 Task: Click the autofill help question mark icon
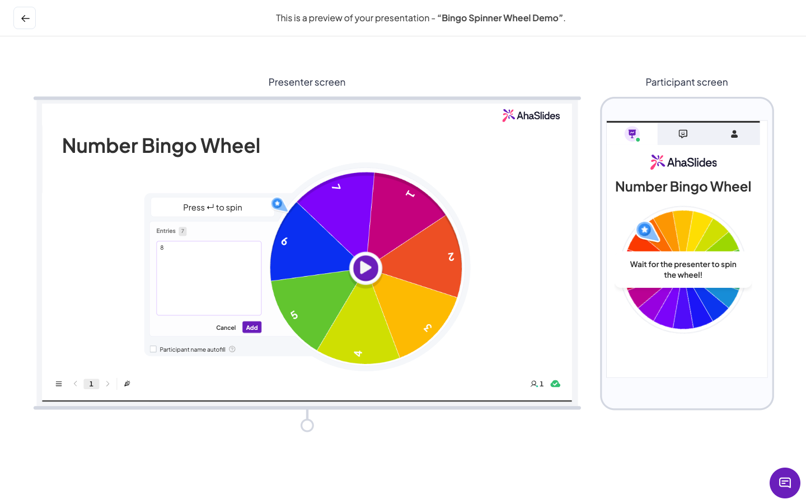pyautogui.click(x=232, y=349)
